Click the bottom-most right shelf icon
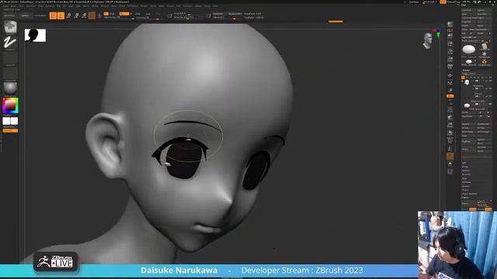 tap(450, 171)
